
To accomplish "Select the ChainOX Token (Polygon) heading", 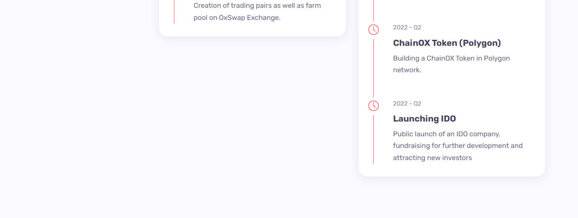I will [x=447, y=43].
